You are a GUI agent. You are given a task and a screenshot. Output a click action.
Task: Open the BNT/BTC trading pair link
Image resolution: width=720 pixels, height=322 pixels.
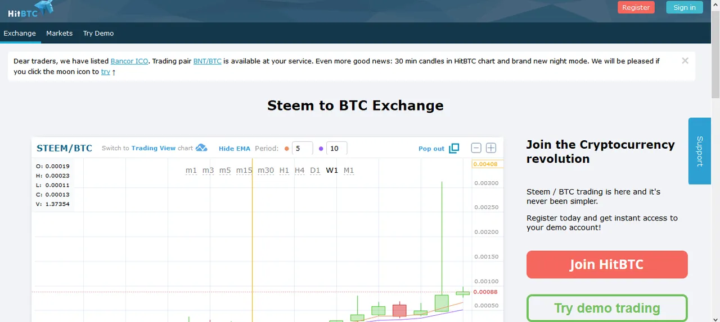pyautogui.click(x=207, y=61)
